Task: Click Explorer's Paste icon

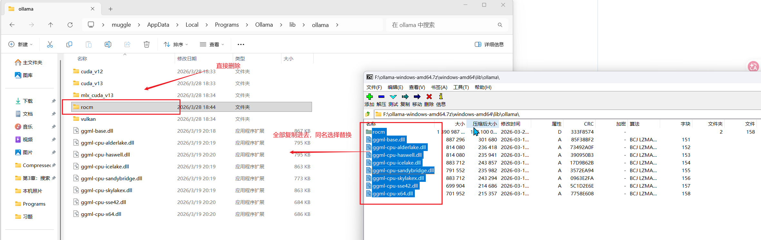Action: [89, 44]
